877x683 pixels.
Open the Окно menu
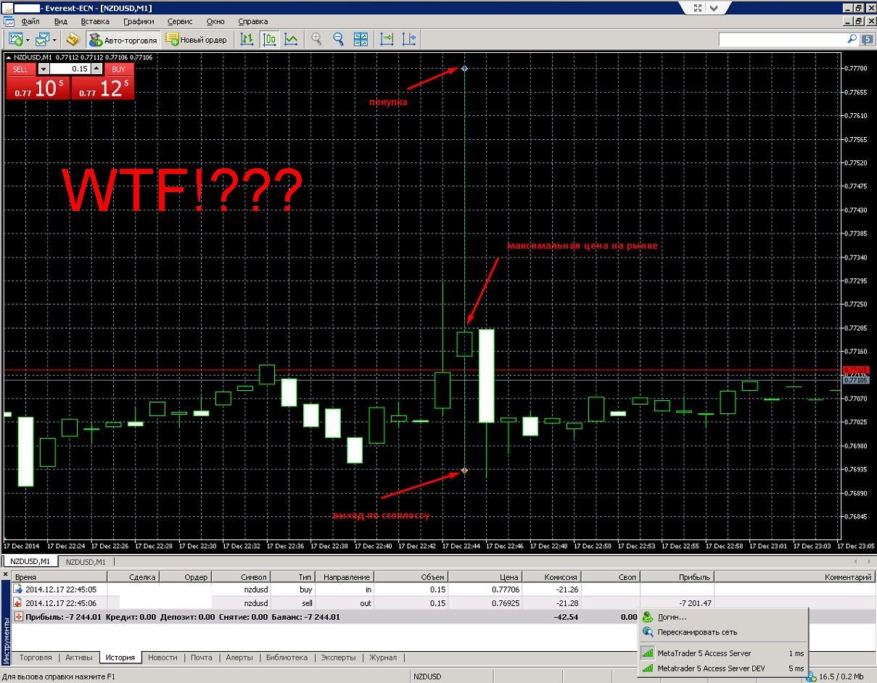tap(215, 22)
